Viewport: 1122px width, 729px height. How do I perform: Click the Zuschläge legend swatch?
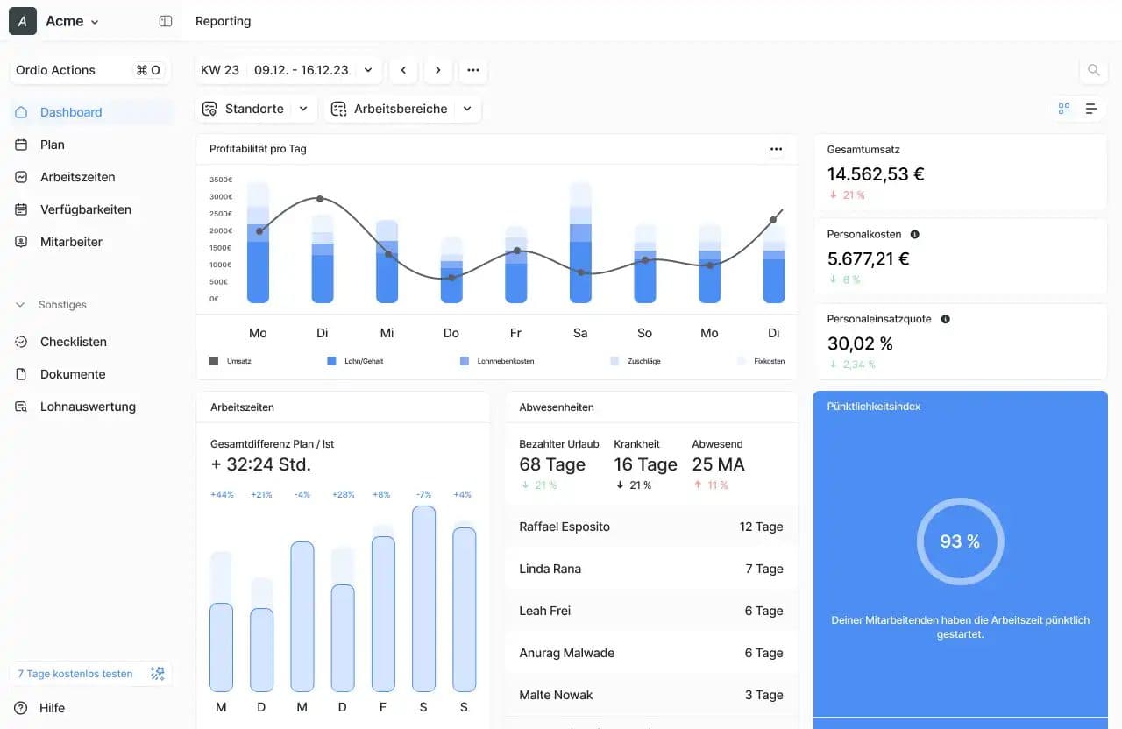point(614,361)
